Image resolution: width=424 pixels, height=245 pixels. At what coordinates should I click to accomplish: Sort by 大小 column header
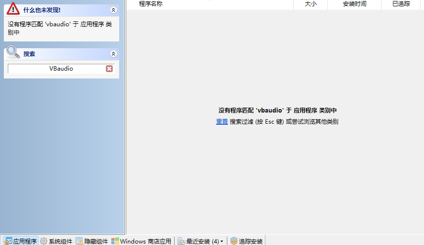point(310,4)
